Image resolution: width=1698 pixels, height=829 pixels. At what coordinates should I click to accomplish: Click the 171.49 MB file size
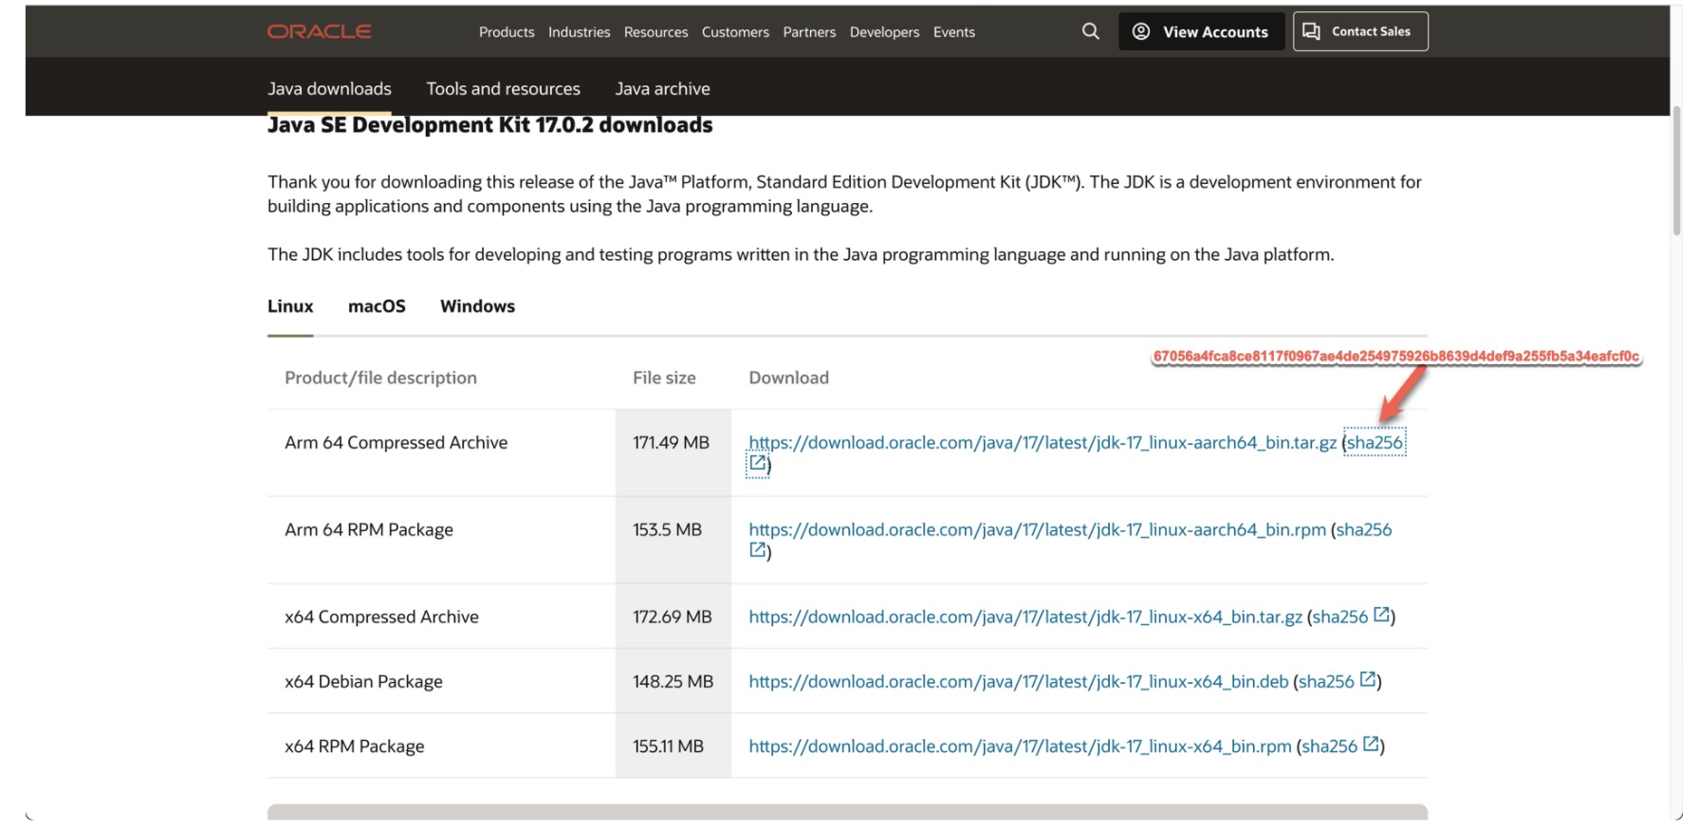pyautogui.click(x=671, y=443)
